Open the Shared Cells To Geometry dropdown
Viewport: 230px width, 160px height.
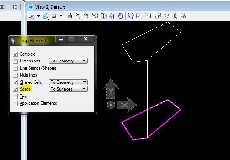[68, 82]
